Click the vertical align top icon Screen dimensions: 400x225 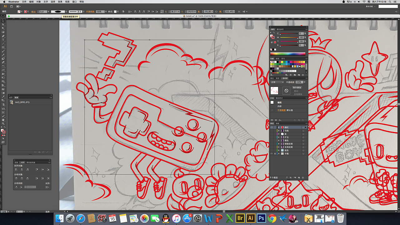point(37,169)
